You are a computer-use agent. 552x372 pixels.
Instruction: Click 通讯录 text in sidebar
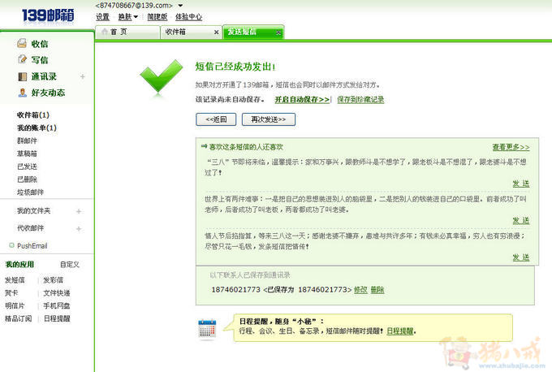click(x=44, y=76)
